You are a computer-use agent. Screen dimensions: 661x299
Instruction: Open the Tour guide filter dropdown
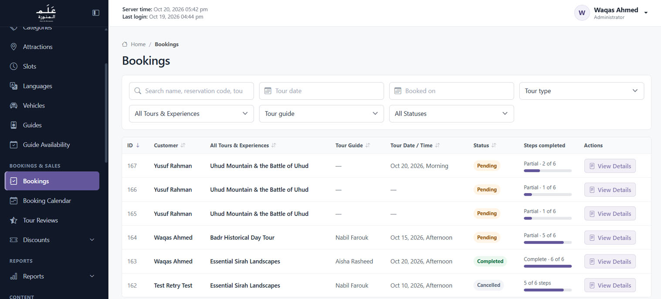click(322, 113)
